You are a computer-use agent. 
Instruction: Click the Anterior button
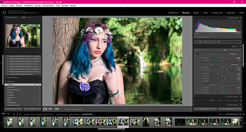(x=205, y=109)
